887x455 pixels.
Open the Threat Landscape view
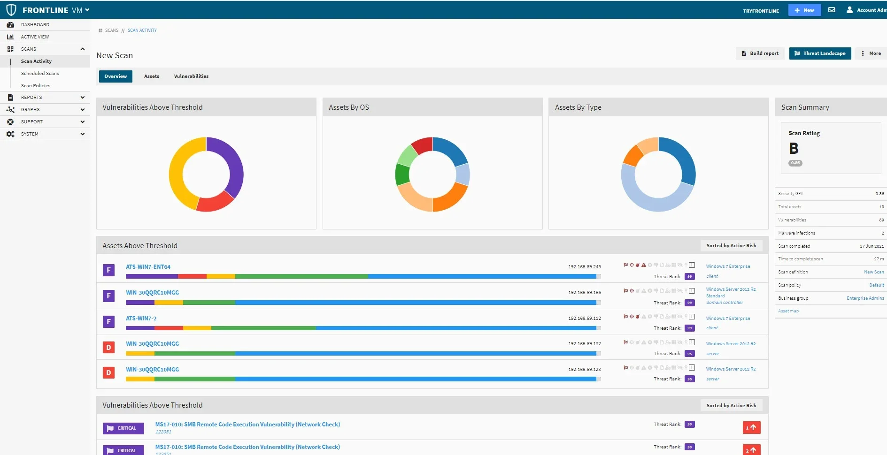click(820, 53)
